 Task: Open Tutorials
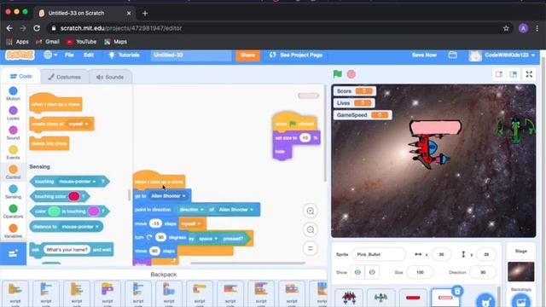tap(125, 55)
